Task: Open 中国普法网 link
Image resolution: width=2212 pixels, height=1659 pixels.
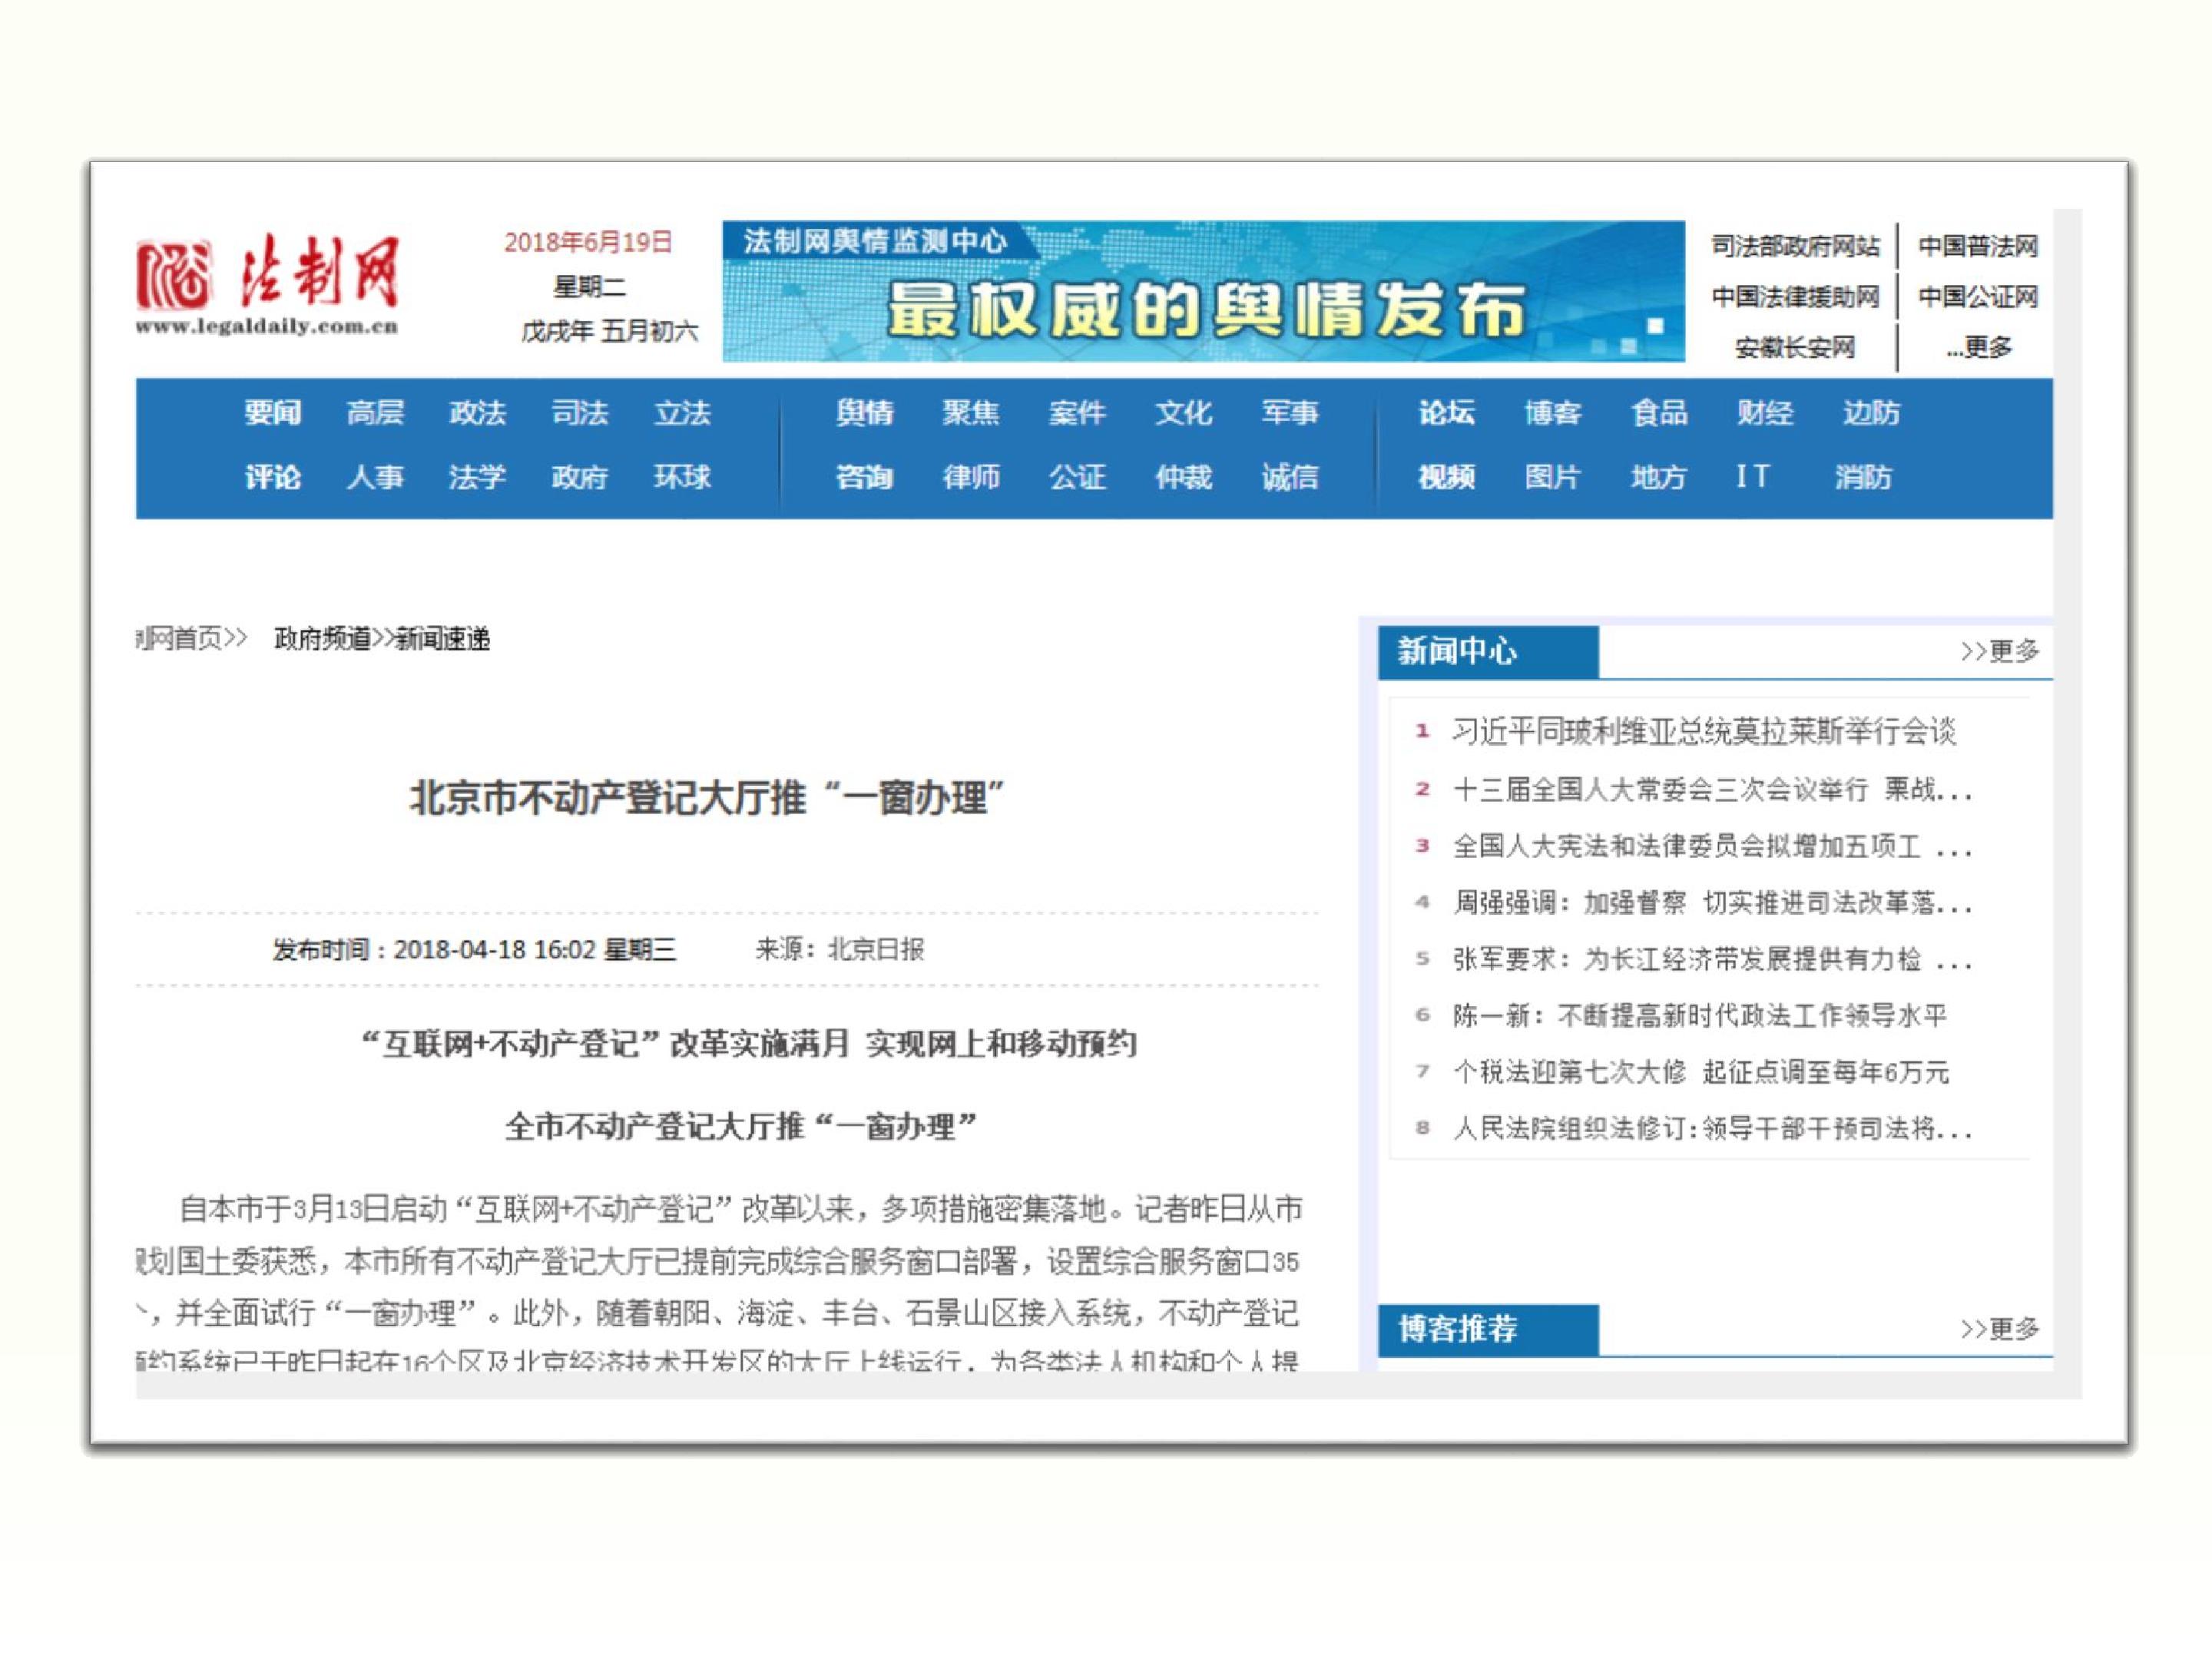Action: (x=1977, y=246)
